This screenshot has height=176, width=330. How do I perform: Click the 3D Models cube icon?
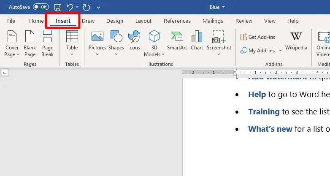[154, 36]
